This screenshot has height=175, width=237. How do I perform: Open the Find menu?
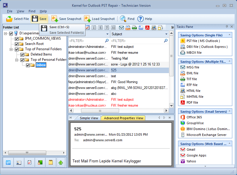click(32, 11)
